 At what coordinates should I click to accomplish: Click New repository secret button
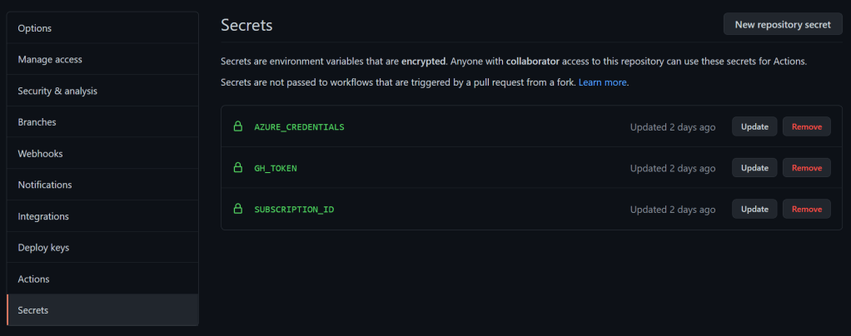coord(782,24)
